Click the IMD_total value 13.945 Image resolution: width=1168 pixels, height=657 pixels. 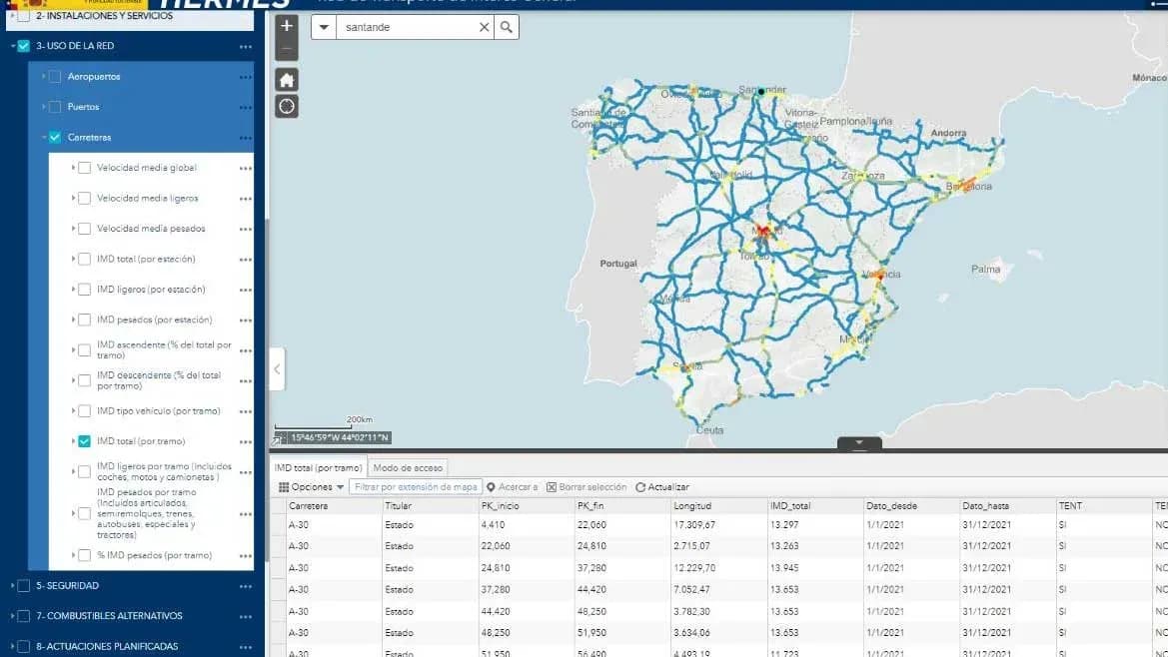click(x=784, y=568)
